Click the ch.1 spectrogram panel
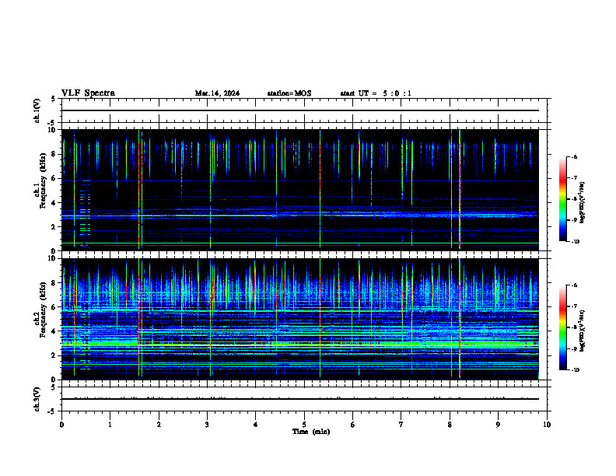Screen dimensions: 616x476 click(299, 190)
